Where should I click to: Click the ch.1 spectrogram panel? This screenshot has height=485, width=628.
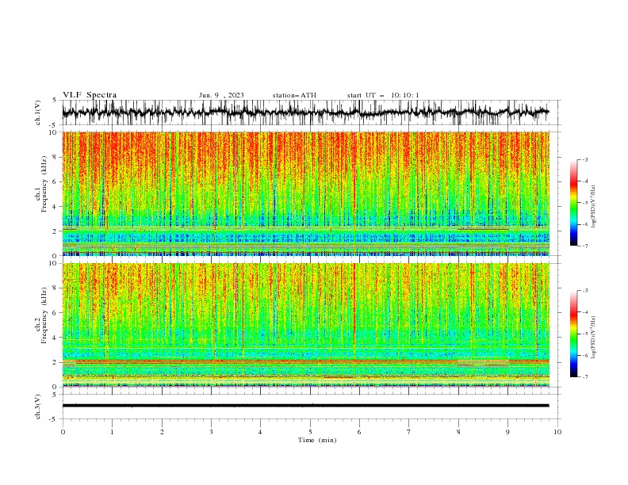click(306, 193)
